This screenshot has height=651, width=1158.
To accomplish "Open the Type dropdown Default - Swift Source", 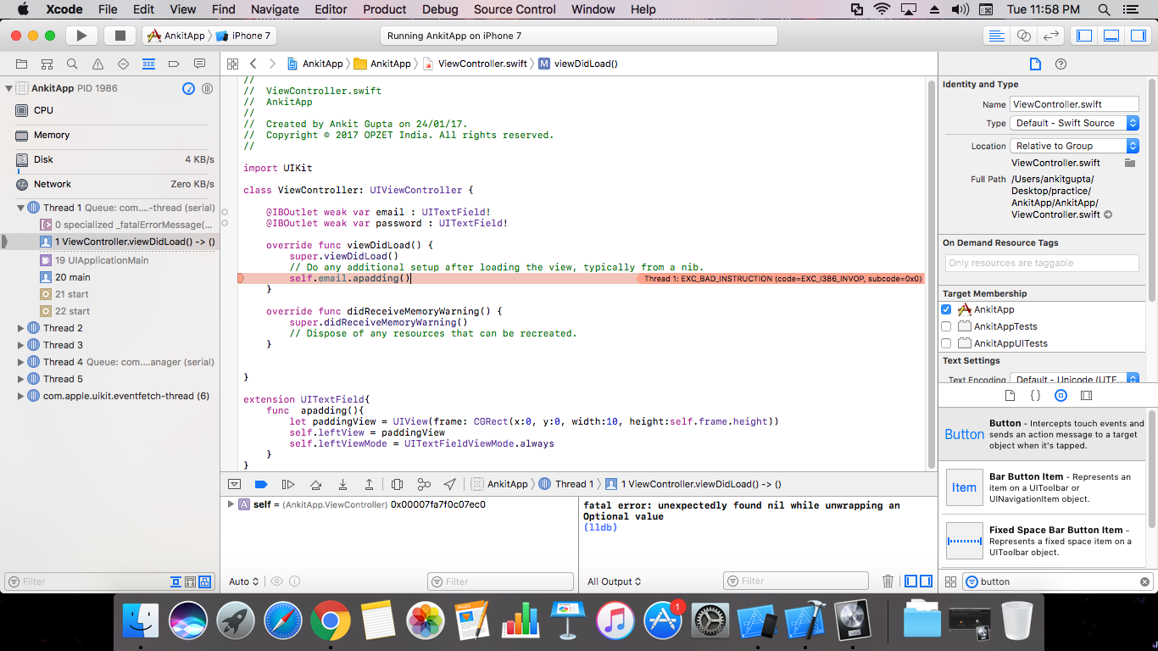I will click(1074, 123).
